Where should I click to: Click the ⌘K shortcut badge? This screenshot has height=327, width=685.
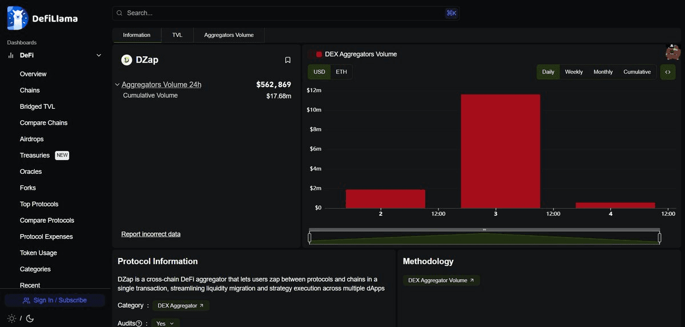tap(452, 13)
